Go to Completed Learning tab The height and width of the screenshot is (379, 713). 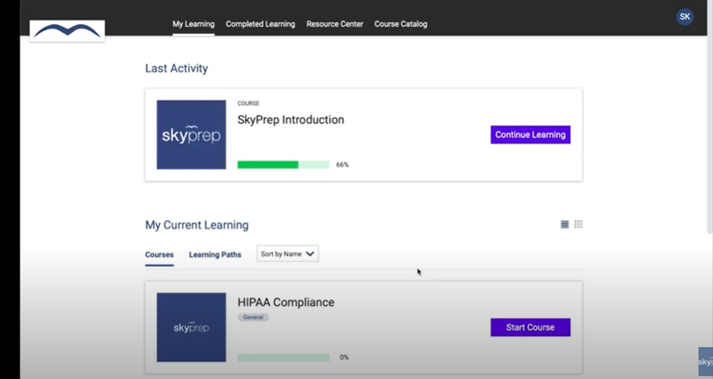pyautogui.click(x=260, y=24)
